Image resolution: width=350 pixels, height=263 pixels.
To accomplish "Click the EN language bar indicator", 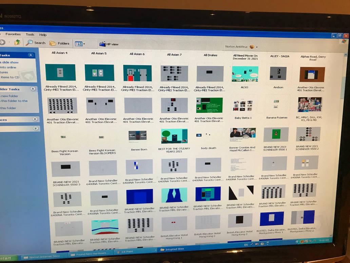I will [246, 245].
